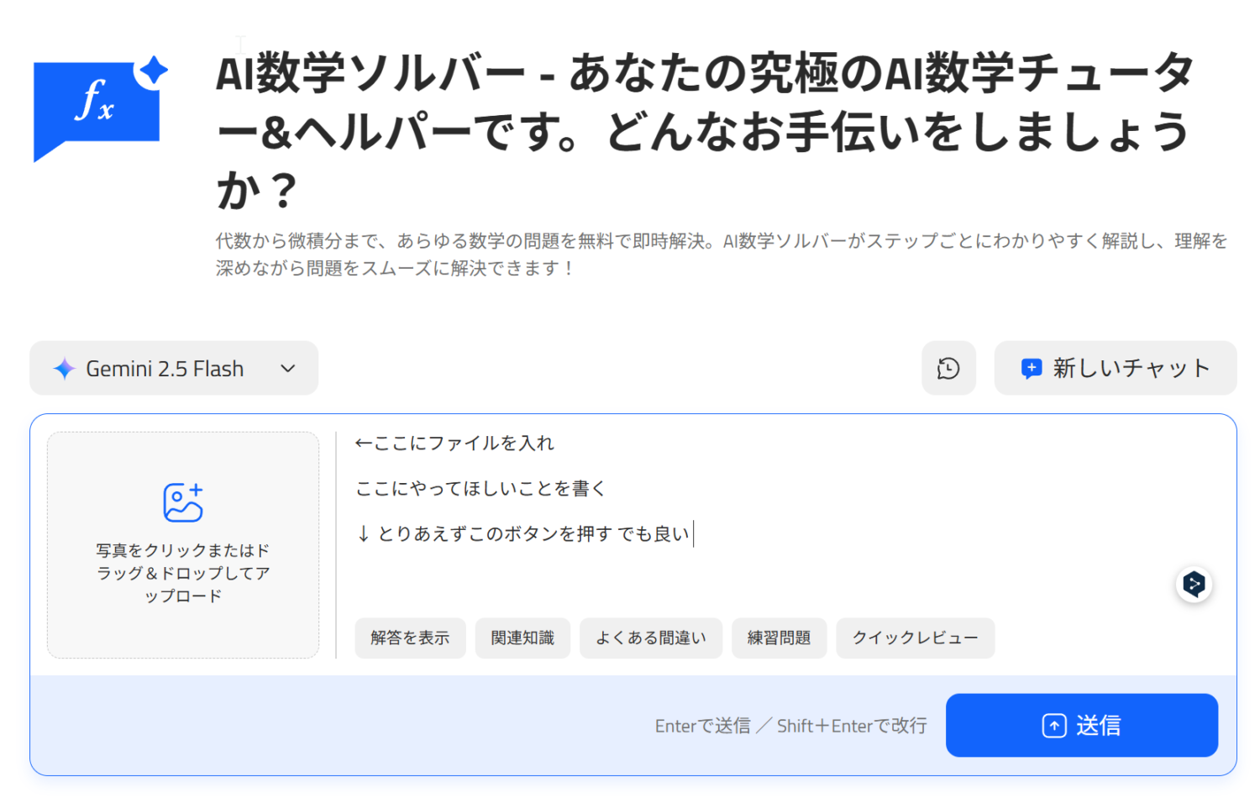Click the upload arrow icon in the 送信 button
The height and width of the screenshot is (798, 1260).
click(x=1053, y=725)
